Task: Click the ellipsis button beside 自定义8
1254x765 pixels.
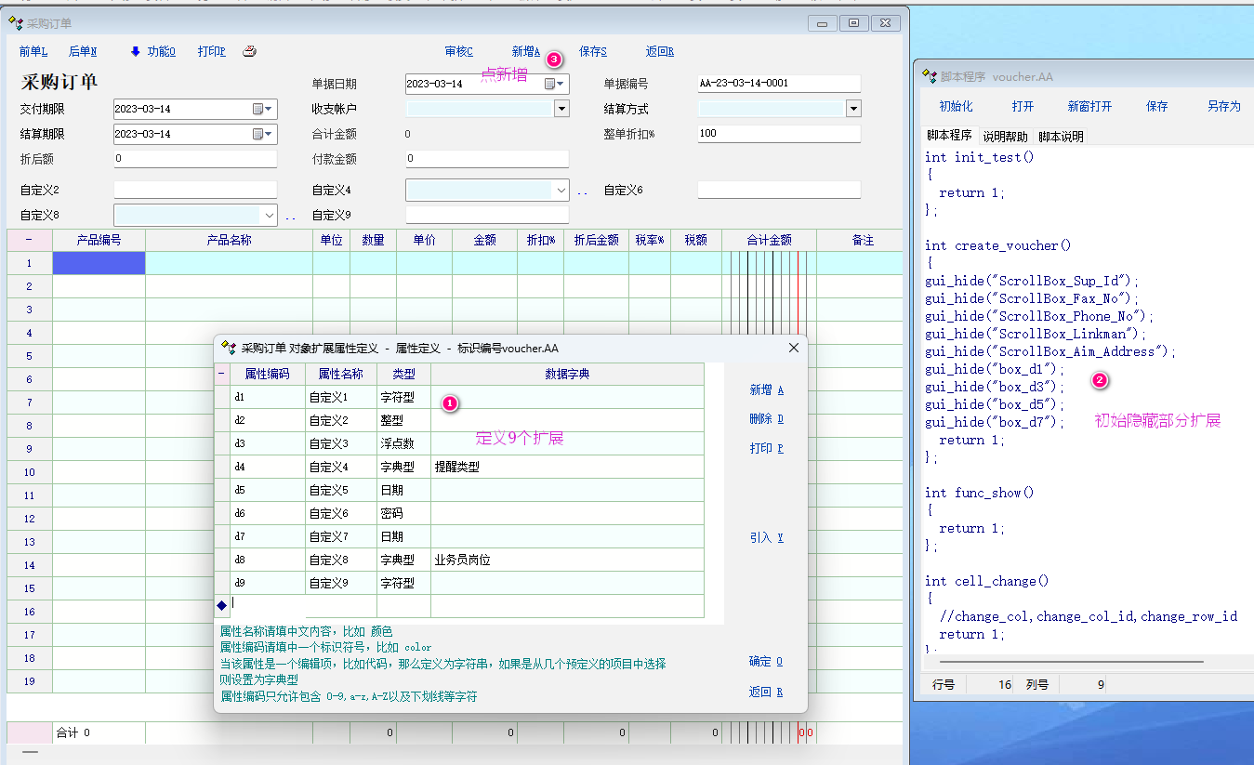Action: pos(291,217)
